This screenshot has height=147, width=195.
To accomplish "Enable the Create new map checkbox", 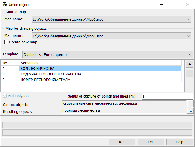I will [x=6, y=42].
